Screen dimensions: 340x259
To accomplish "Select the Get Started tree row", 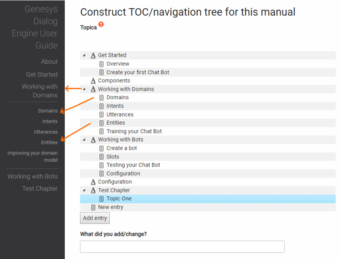I will tap(208, 55).
